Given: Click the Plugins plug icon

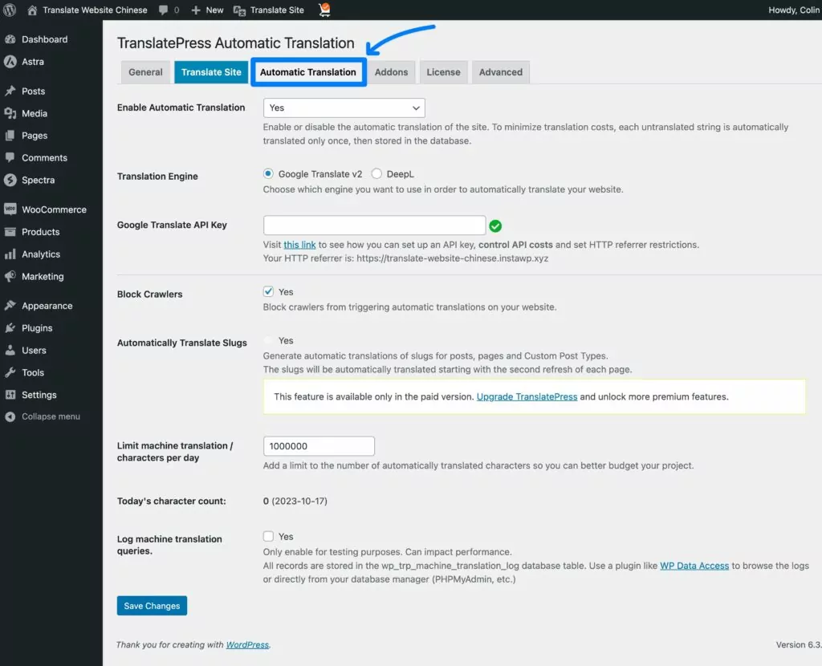Looking at the screenshot, I should point(10,328).
